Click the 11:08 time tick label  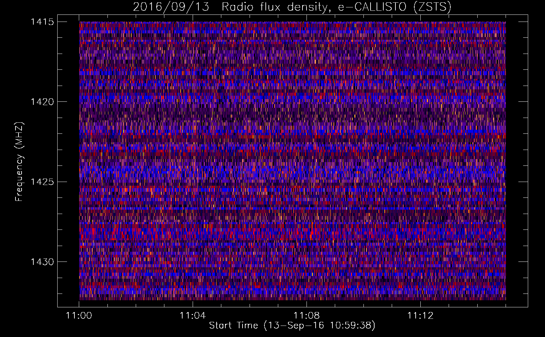[307, 316]
